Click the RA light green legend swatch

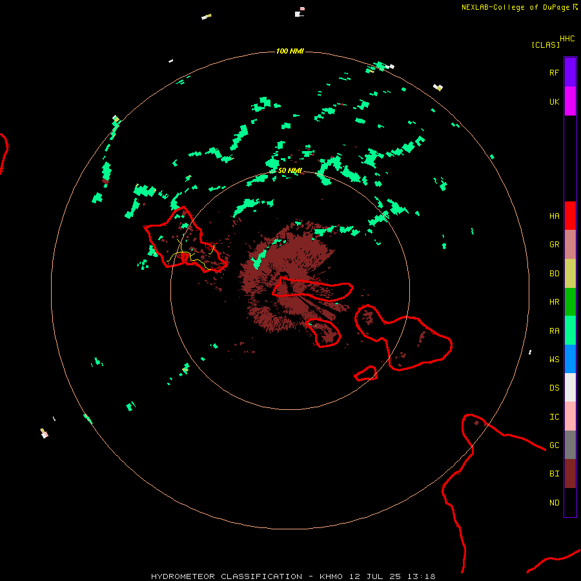570,331
